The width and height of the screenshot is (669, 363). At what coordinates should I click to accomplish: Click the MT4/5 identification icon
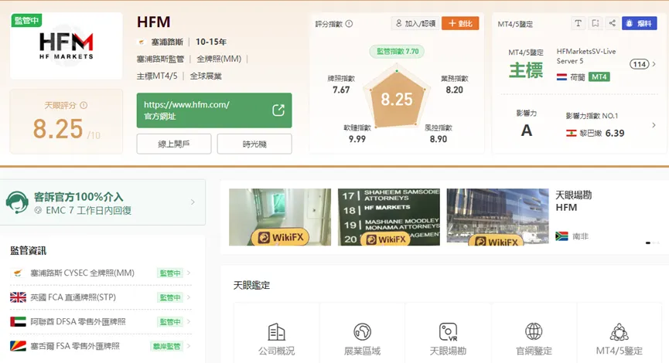[619, 332]
